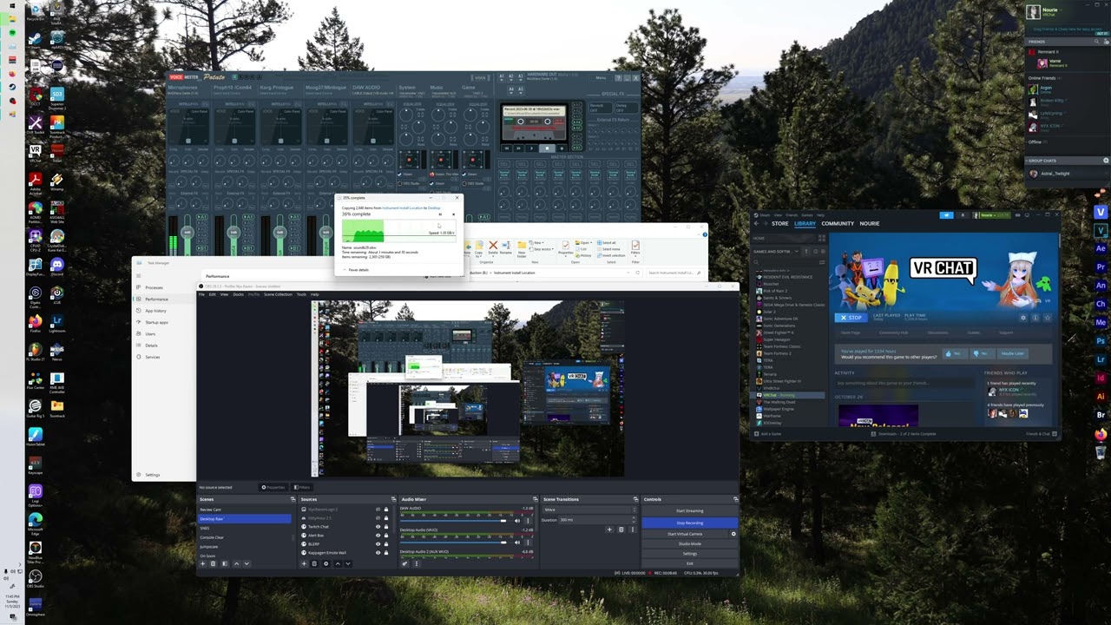Toggle visibility of Twitch Chat source
Image resolution: width=1111 pixels, height=625 pixels.
378,527
